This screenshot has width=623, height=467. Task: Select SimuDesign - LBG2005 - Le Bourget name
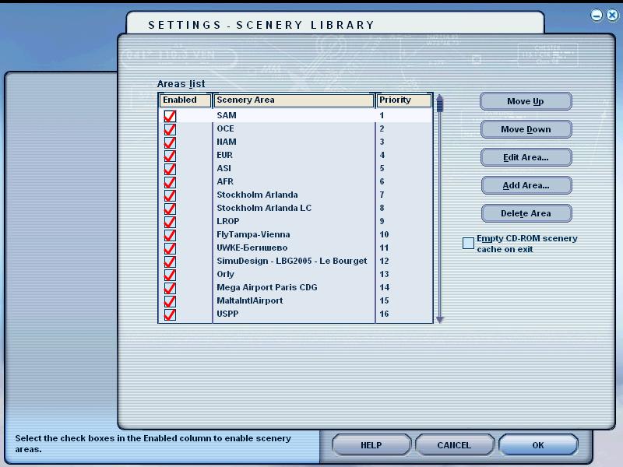[x=291, y=261]
